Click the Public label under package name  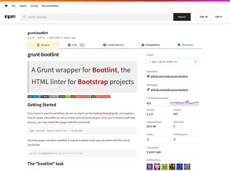pos(41,38)
